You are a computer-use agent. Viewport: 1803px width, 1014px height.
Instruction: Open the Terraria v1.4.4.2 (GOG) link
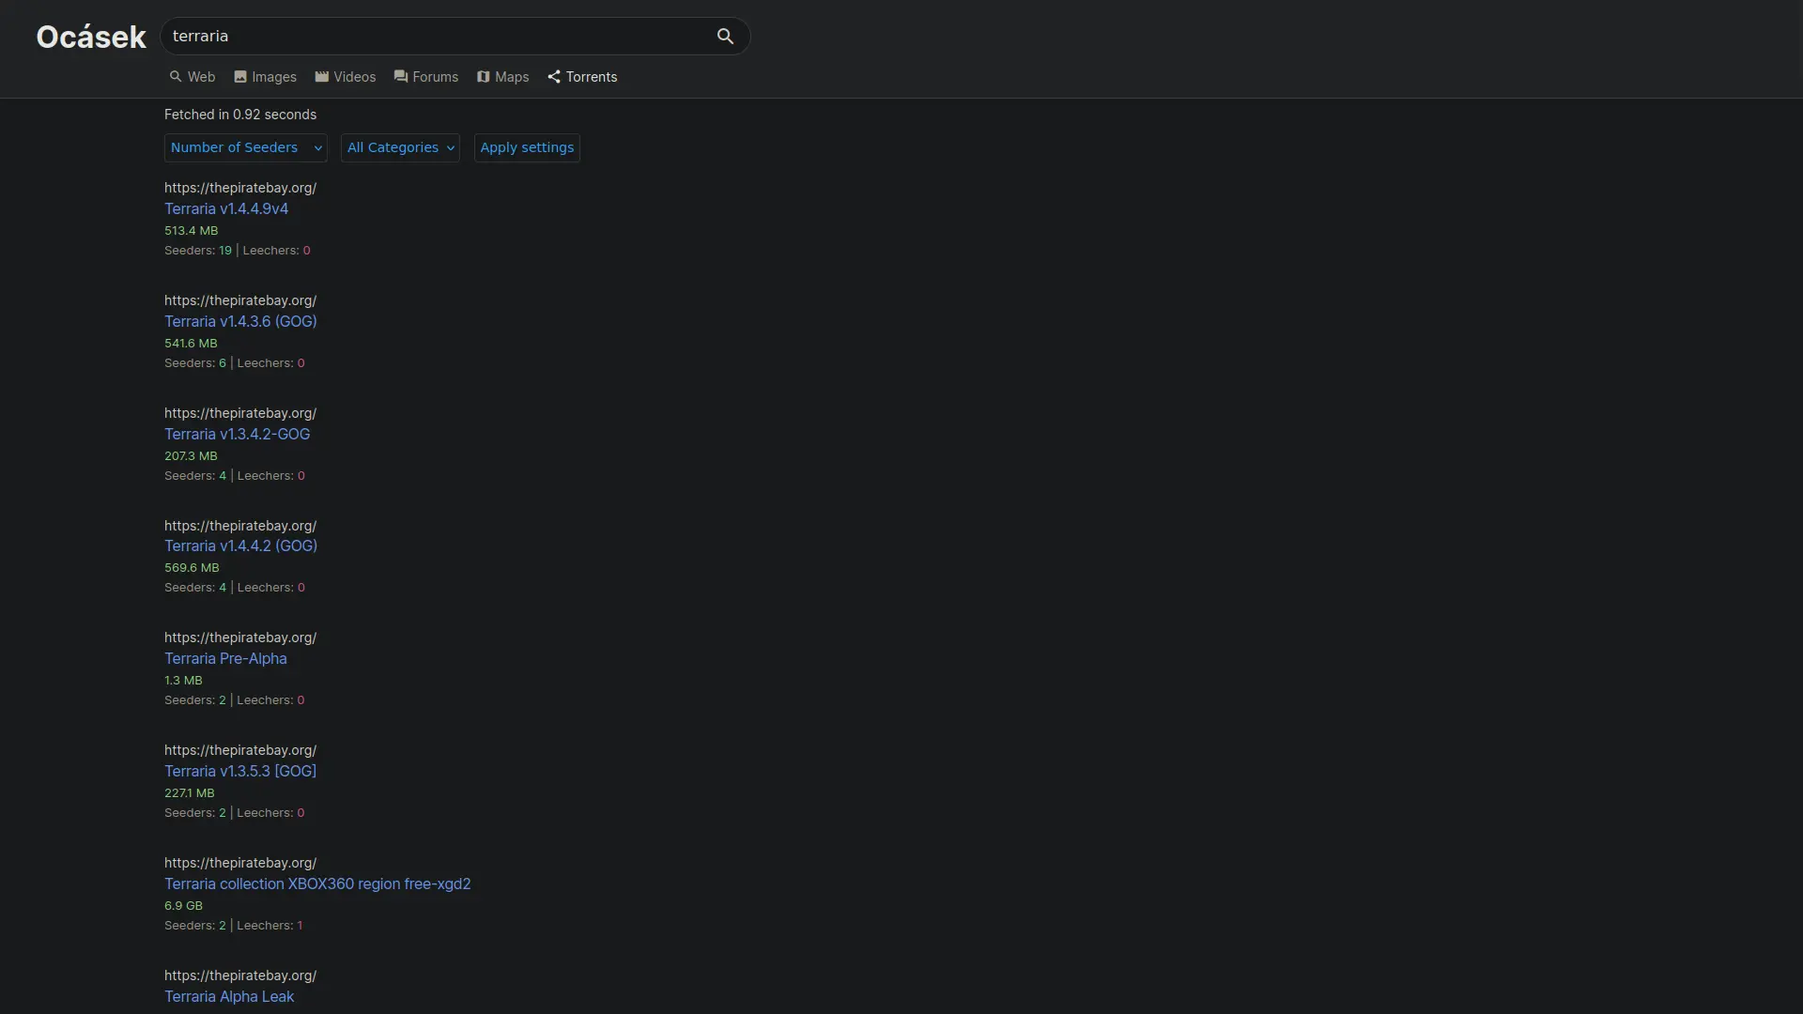pyautogui.click(x=240, y=545)
